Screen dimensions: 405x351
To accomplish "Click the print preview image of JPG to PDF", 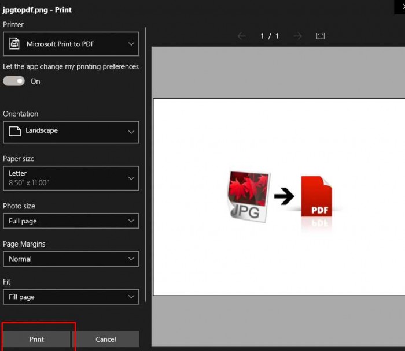I will 279,197.
